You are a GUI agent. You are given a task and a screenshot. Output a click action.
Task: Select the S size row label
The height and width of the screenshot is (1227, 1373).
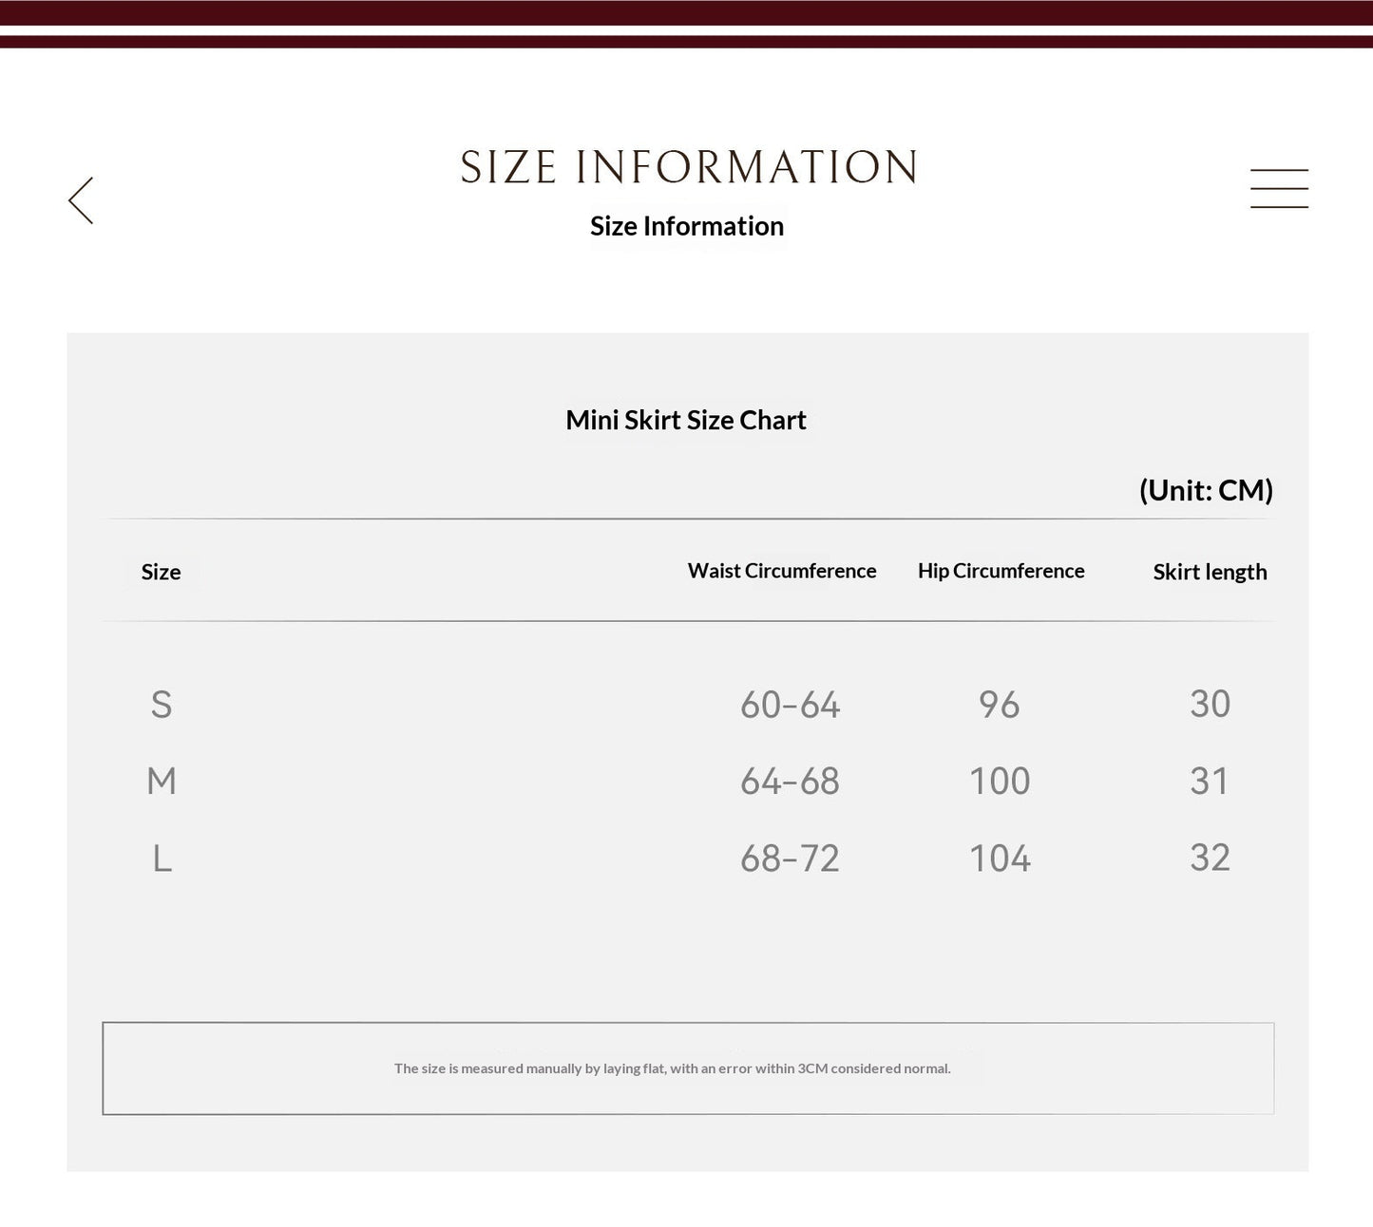coord(162,705)
